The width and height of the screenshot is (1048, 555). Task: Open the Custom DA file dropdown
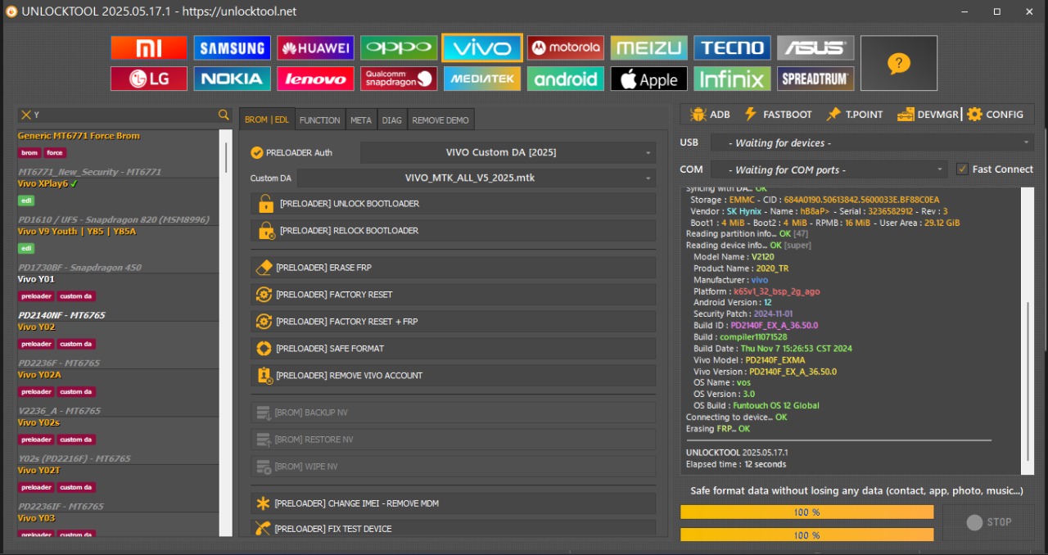click(x=477, y=178)
